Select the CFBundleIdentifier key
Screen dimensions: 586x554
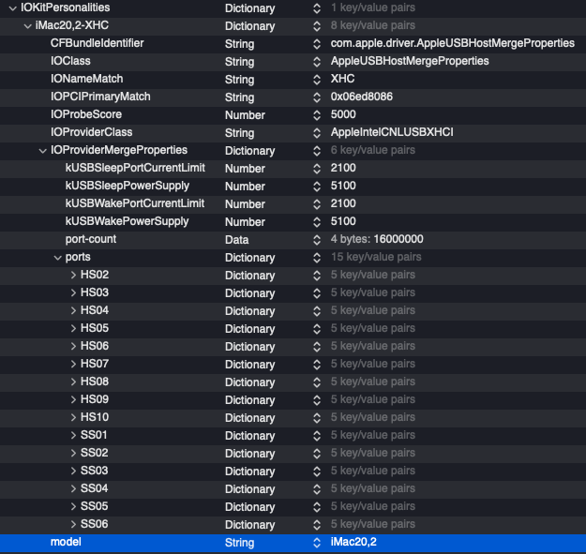click(98, 43)
